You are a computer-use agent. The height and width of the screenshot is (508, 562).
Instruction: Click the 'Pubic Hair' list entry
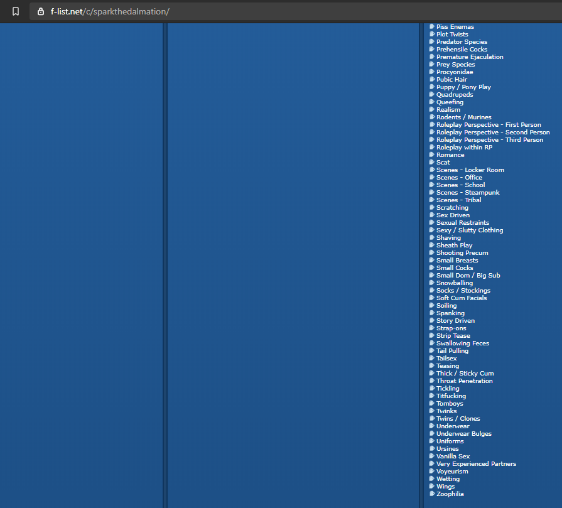451,80
